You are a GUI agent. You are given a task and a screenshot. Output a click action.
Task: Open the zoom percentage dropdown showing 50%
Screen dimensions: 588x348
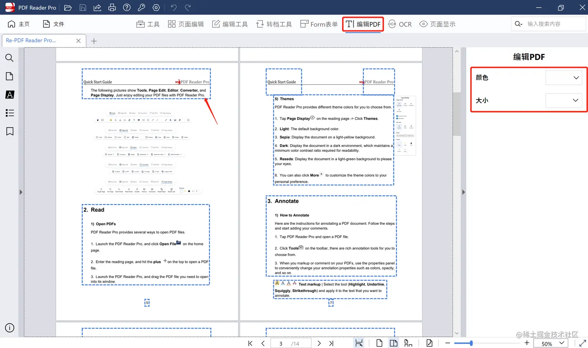click(551, 343)
